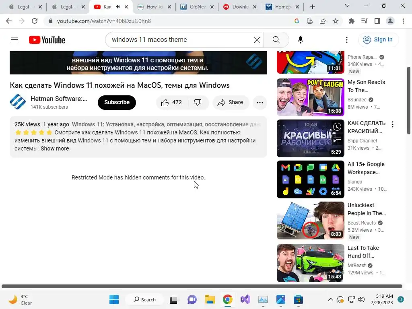Add the КРАСИВЫЙ video to Watch later
Image resolution: width=412 pixels, height=309 pixels.
pyautogui.click(x=337, y=127)
